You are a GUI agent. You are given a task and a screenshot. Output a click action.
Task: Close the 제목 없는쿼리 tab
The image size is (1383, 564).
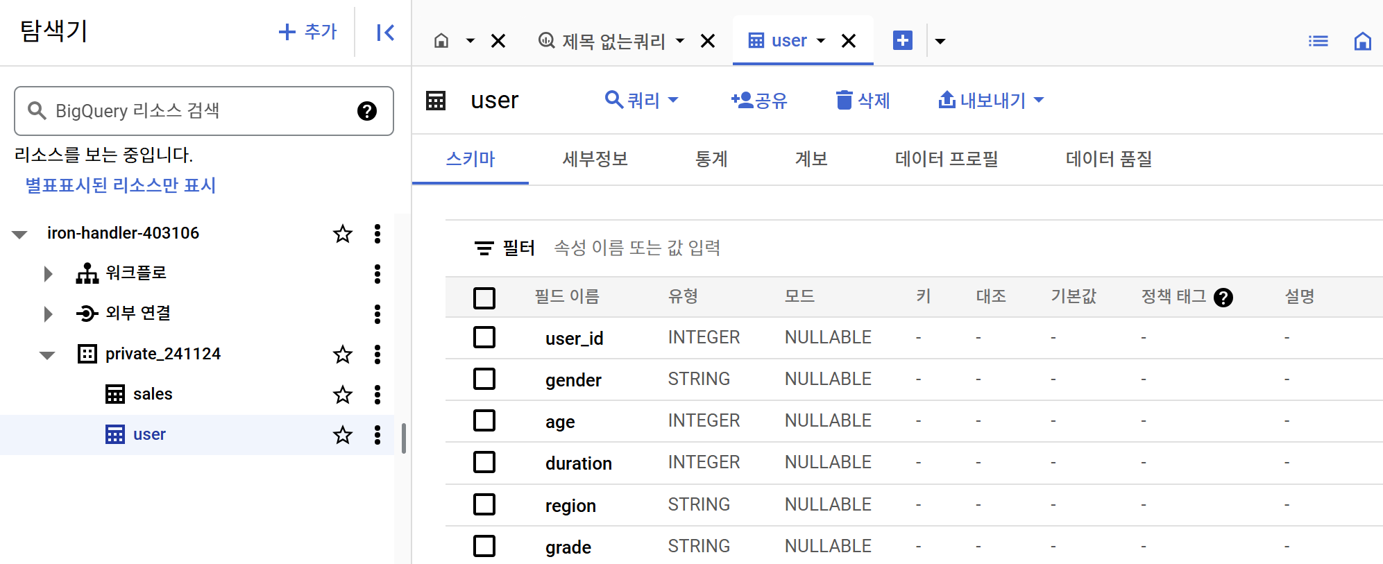(708, 41)
